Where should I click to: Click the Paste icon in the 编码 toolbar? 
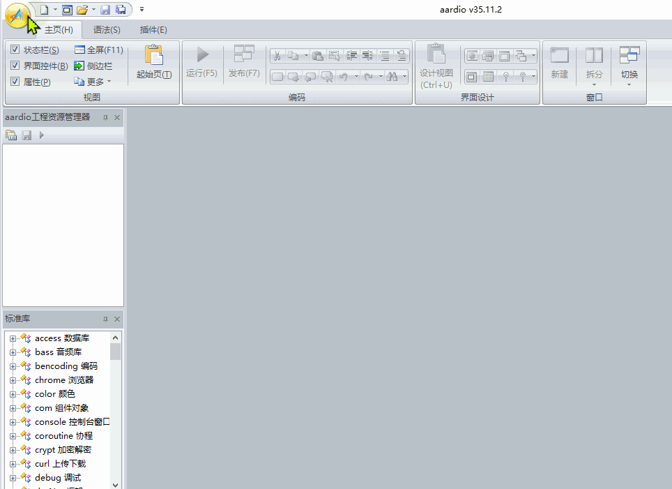[x=319, y=56]
